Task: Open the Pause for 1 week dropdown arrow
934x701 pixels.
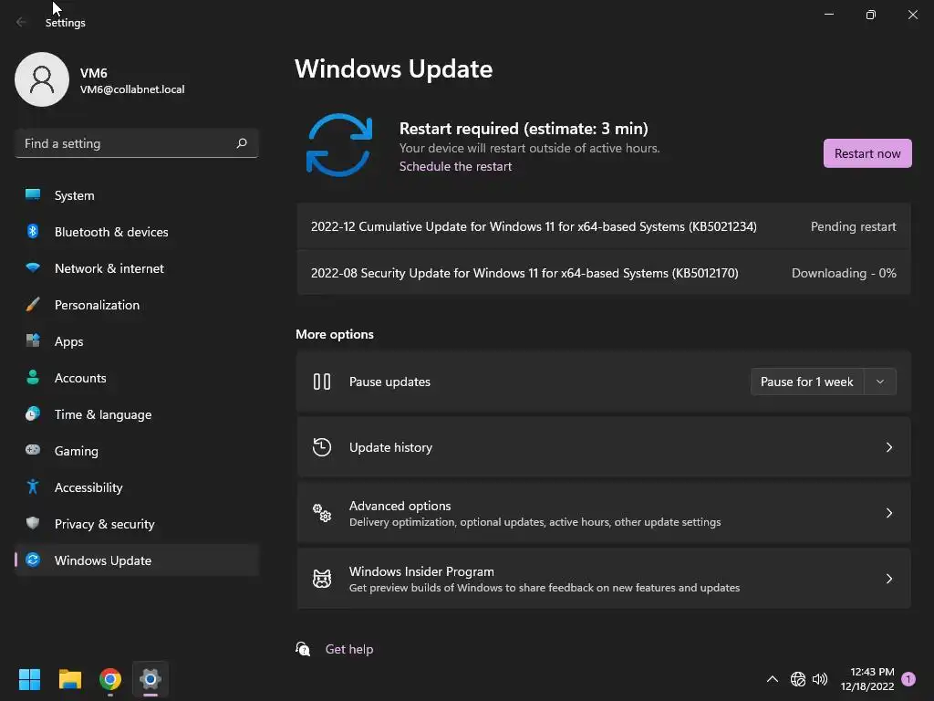Action: click(880, 382)
